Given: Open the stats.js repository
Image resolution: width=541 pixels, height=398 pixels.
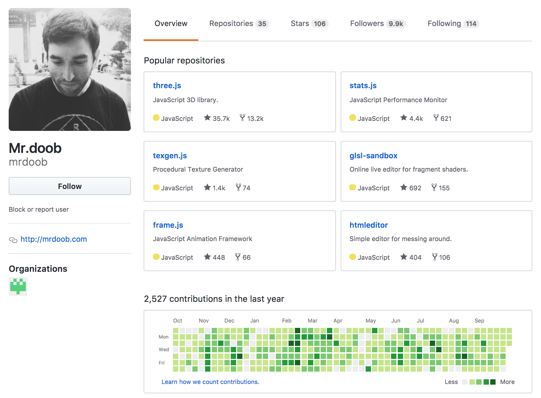Looking at the screenshot, I should pyautogui.click(x=363, y=85).
